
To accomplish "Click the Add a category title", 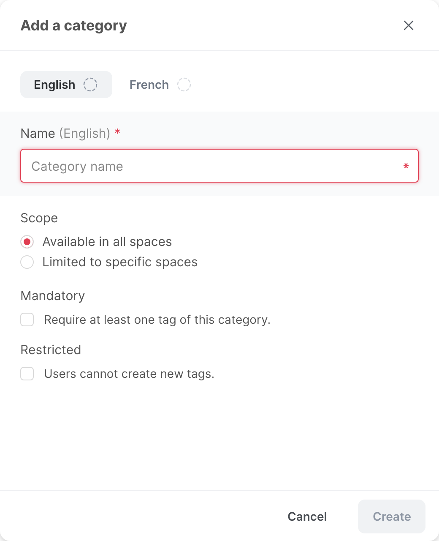I will [74, 26].
